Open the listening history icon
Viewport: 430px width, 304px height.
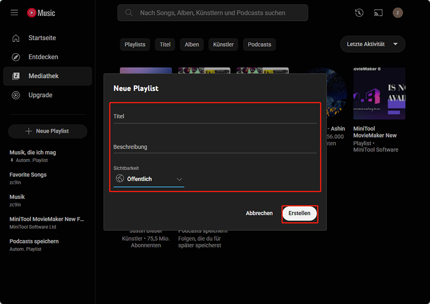pos(359,13)
